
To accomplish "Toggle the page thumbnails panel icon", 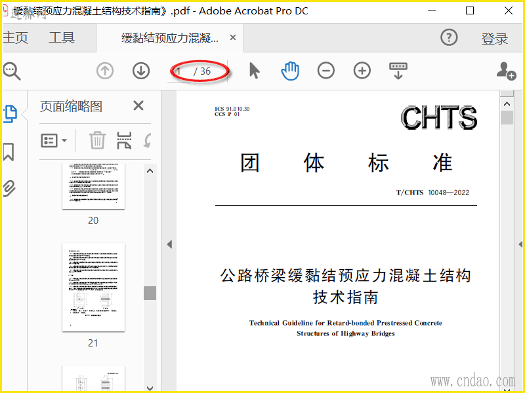I will [x=10, y=114].
